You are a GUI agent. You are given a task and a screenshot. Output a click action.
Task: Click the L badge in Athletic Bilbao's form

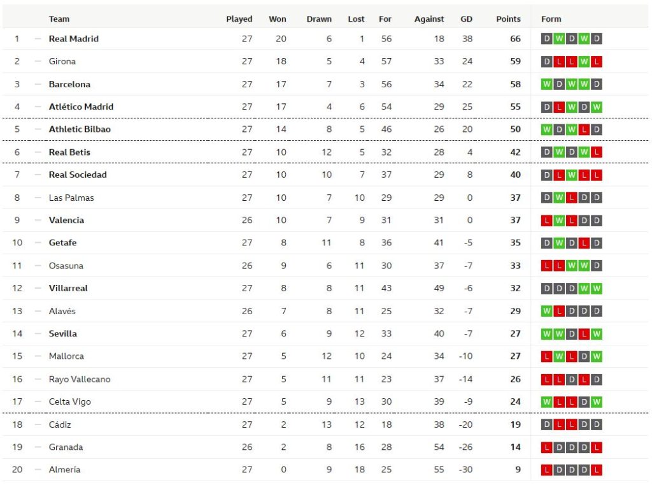tap(584, 129)
